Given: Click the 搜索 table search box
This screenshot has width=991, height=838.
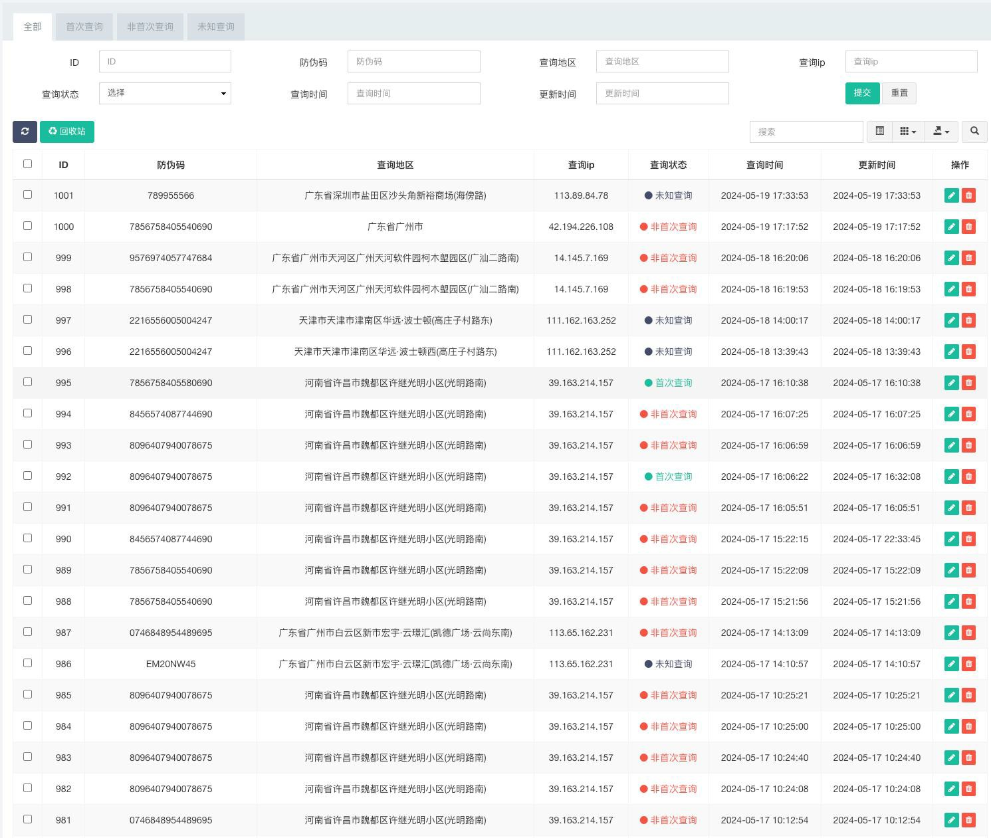Looking at the screenshot, I should (x=806, y=132).
